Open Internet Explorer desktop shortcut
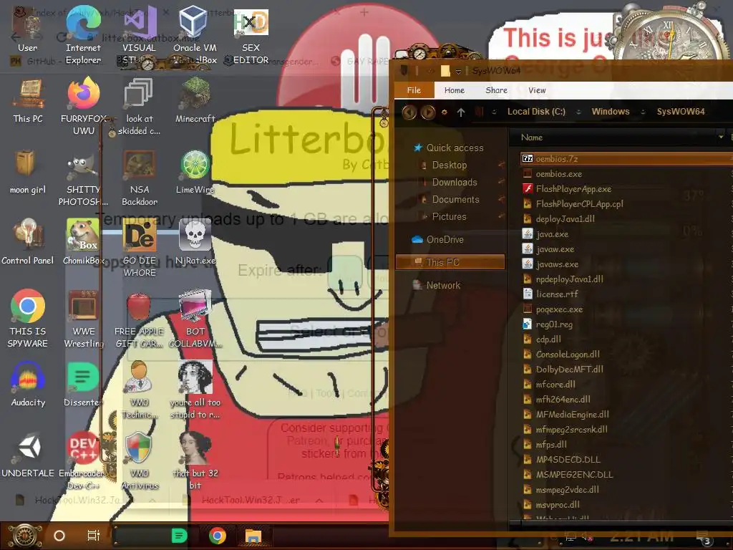 coord(83,35)
